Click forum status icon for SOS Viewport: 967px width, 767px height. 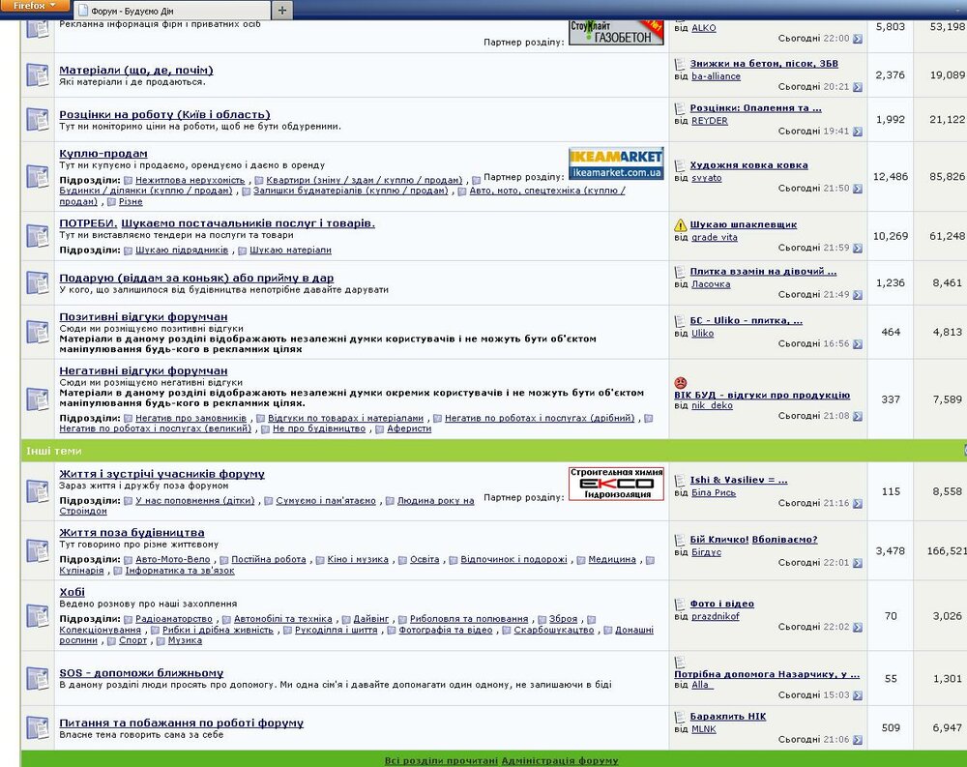point(38,678)
